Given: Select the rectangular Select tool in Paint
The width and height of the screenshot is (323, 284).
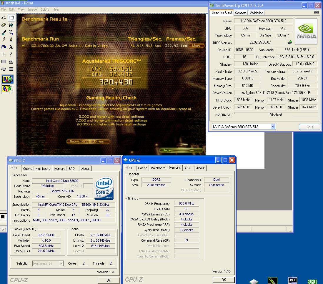Looking at the screenshot, I should pyautogui.click(x=11, y=18).
